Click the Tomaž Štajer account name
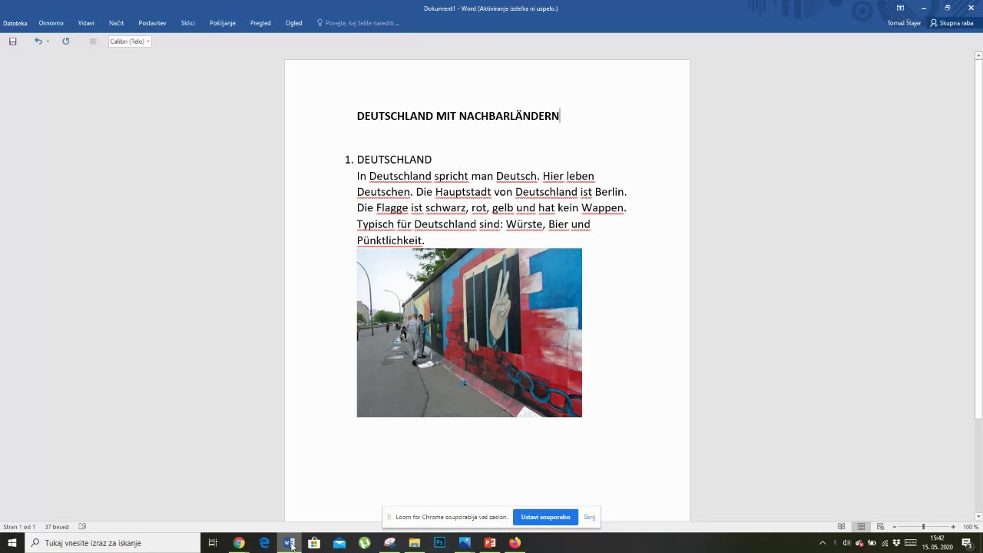Image resolution: width=983 pixels, height=553 pixels. (904, 23)
